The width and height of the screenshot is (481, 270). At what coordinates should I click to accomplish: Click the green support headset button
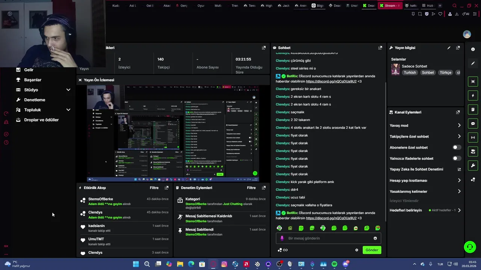470,247
